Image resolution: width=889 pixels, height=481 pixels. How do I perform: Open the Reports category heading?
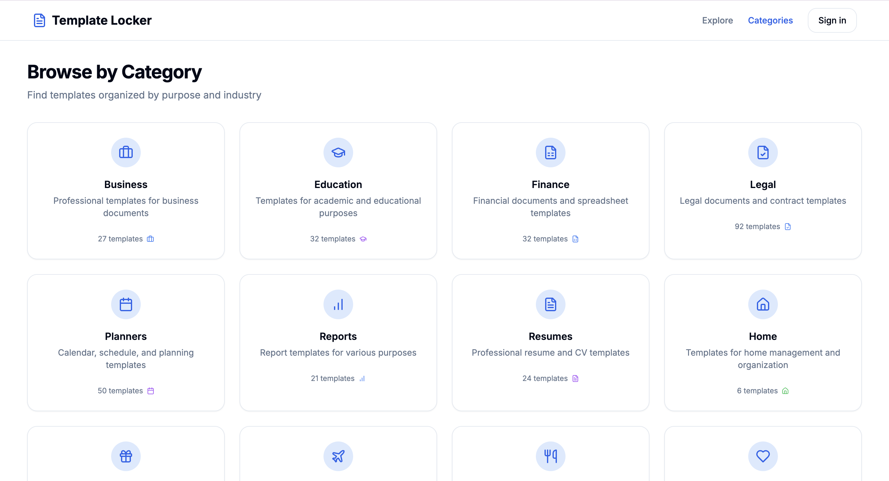click(338, 336)
